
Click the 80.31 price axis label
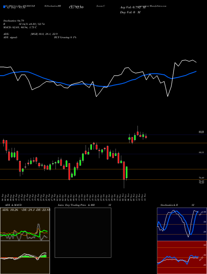201,152
